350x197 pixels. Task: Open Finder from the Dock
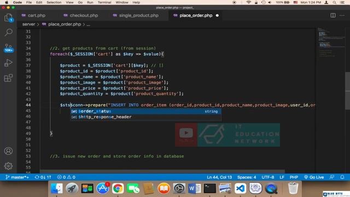tap(57, 188)
